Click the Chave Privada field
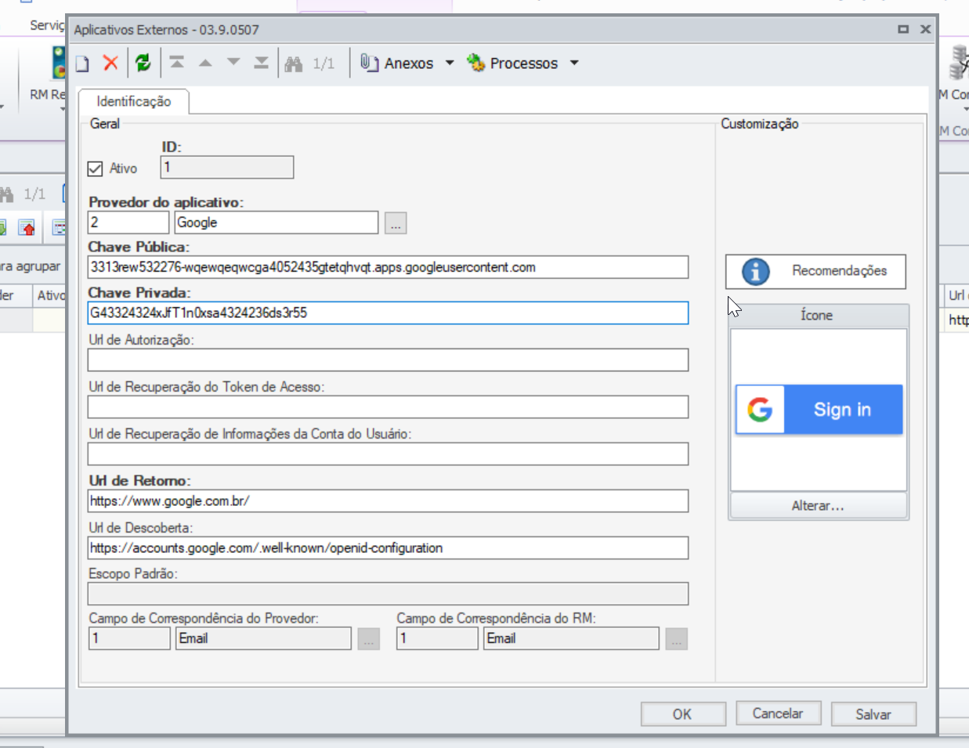This screenshot has width=969, height=748. pos(388,313)
